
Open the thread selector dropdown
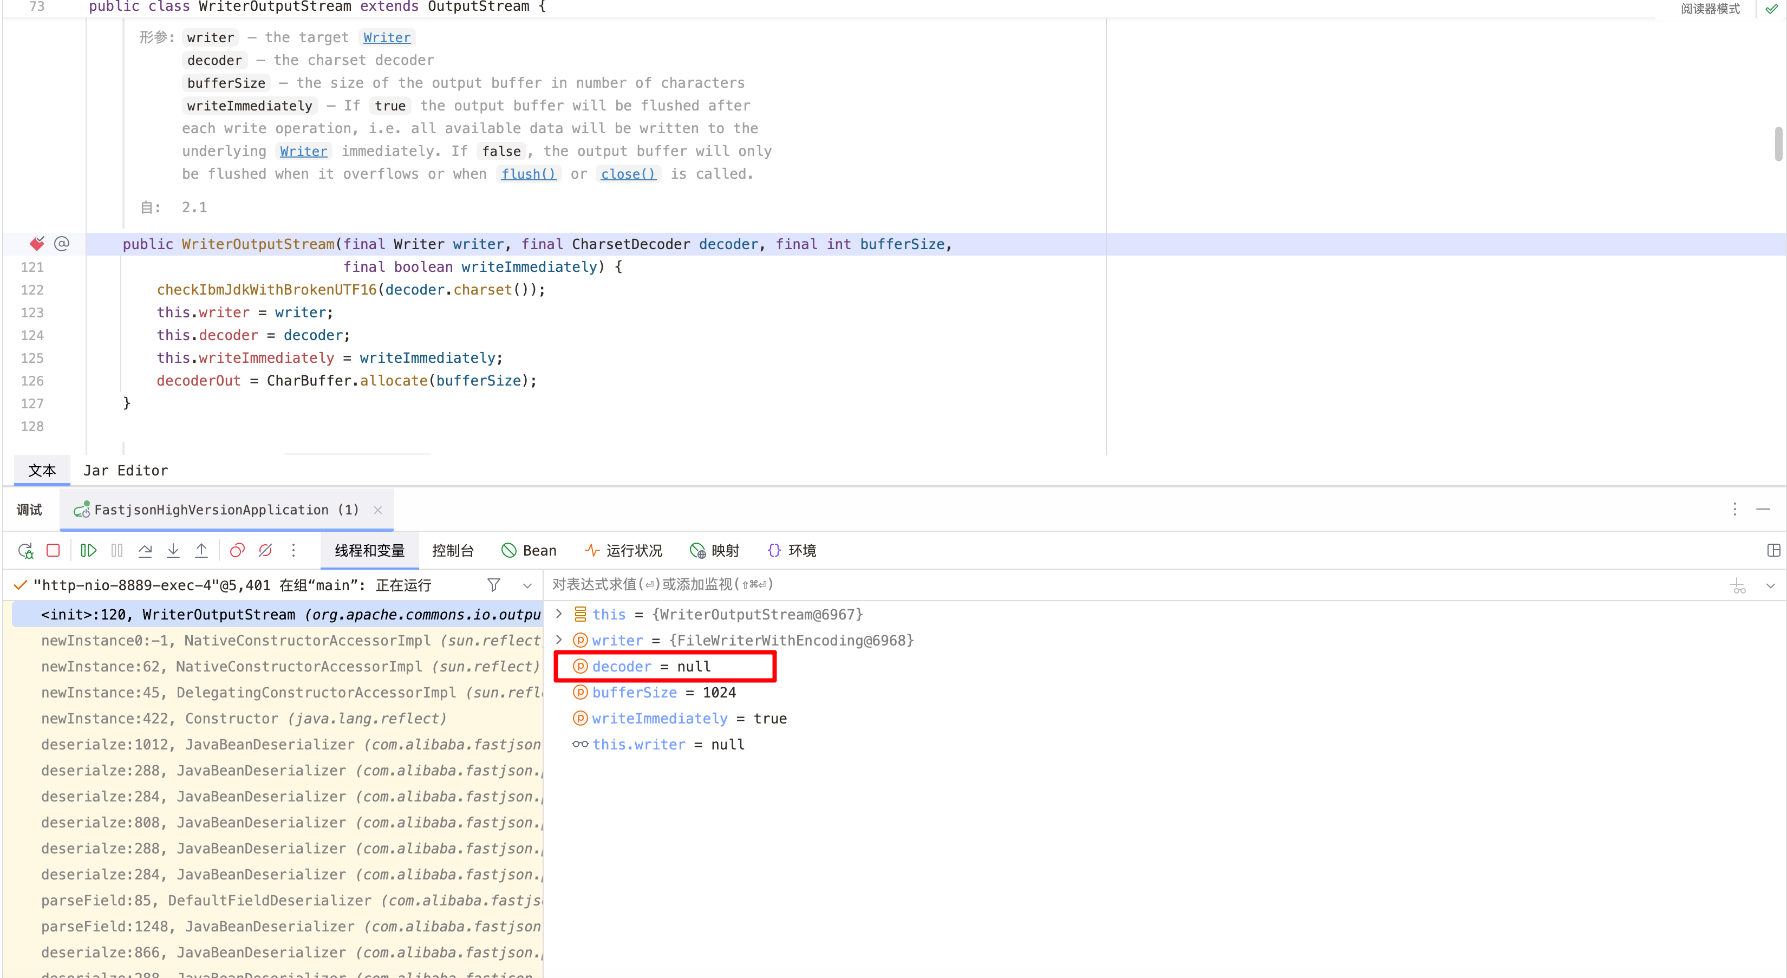[x=527, y=585]
